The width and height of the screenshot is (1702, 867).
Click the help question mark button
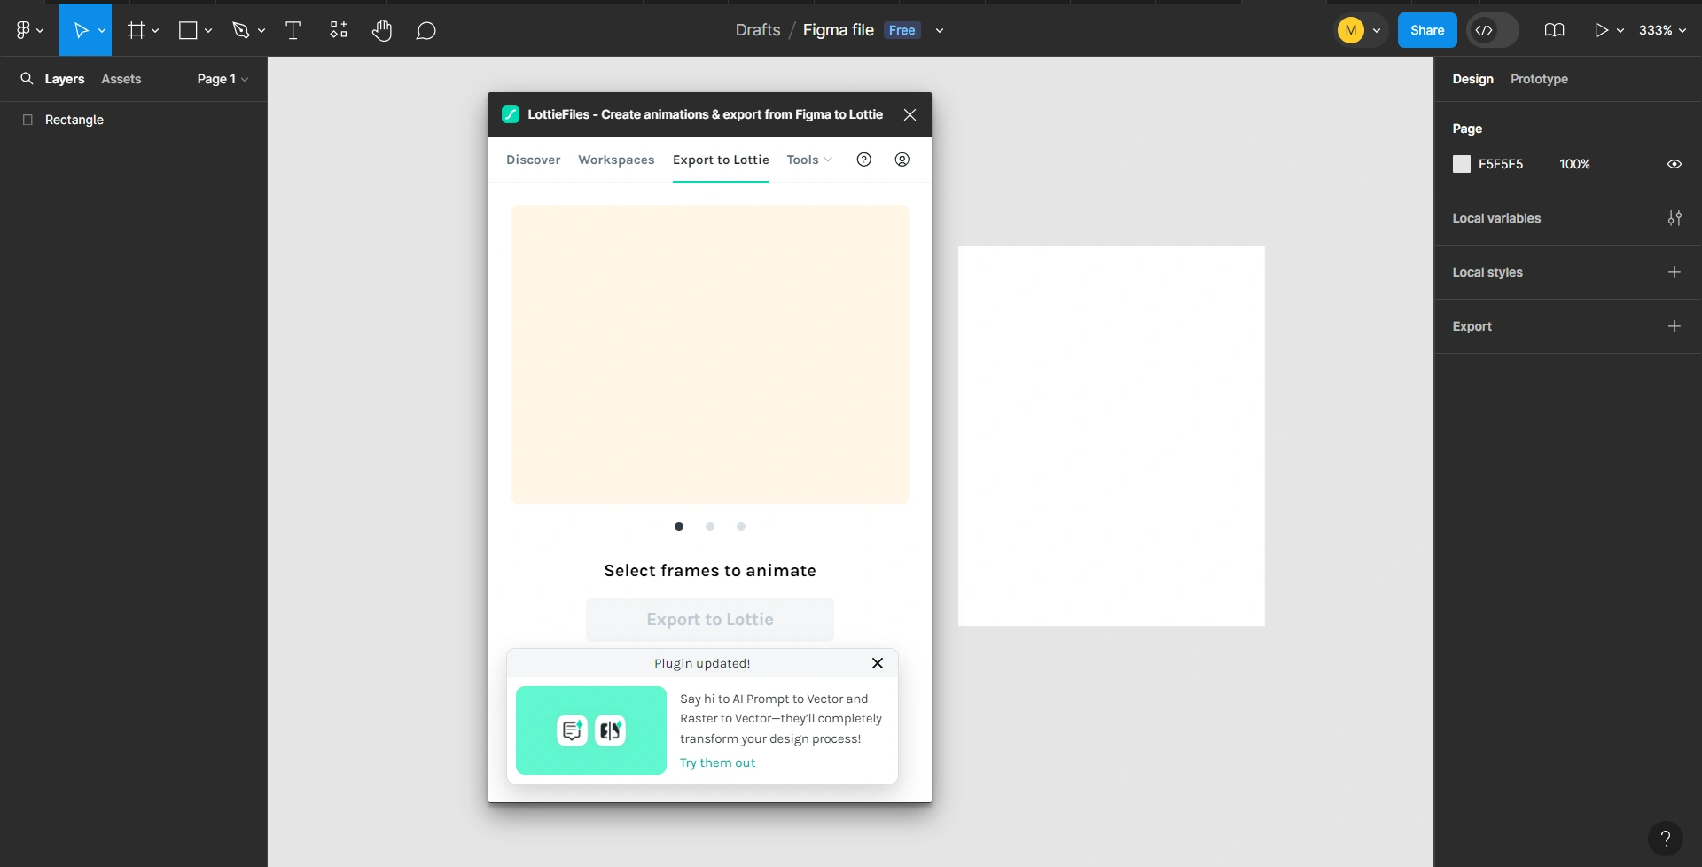[1665, 838]
